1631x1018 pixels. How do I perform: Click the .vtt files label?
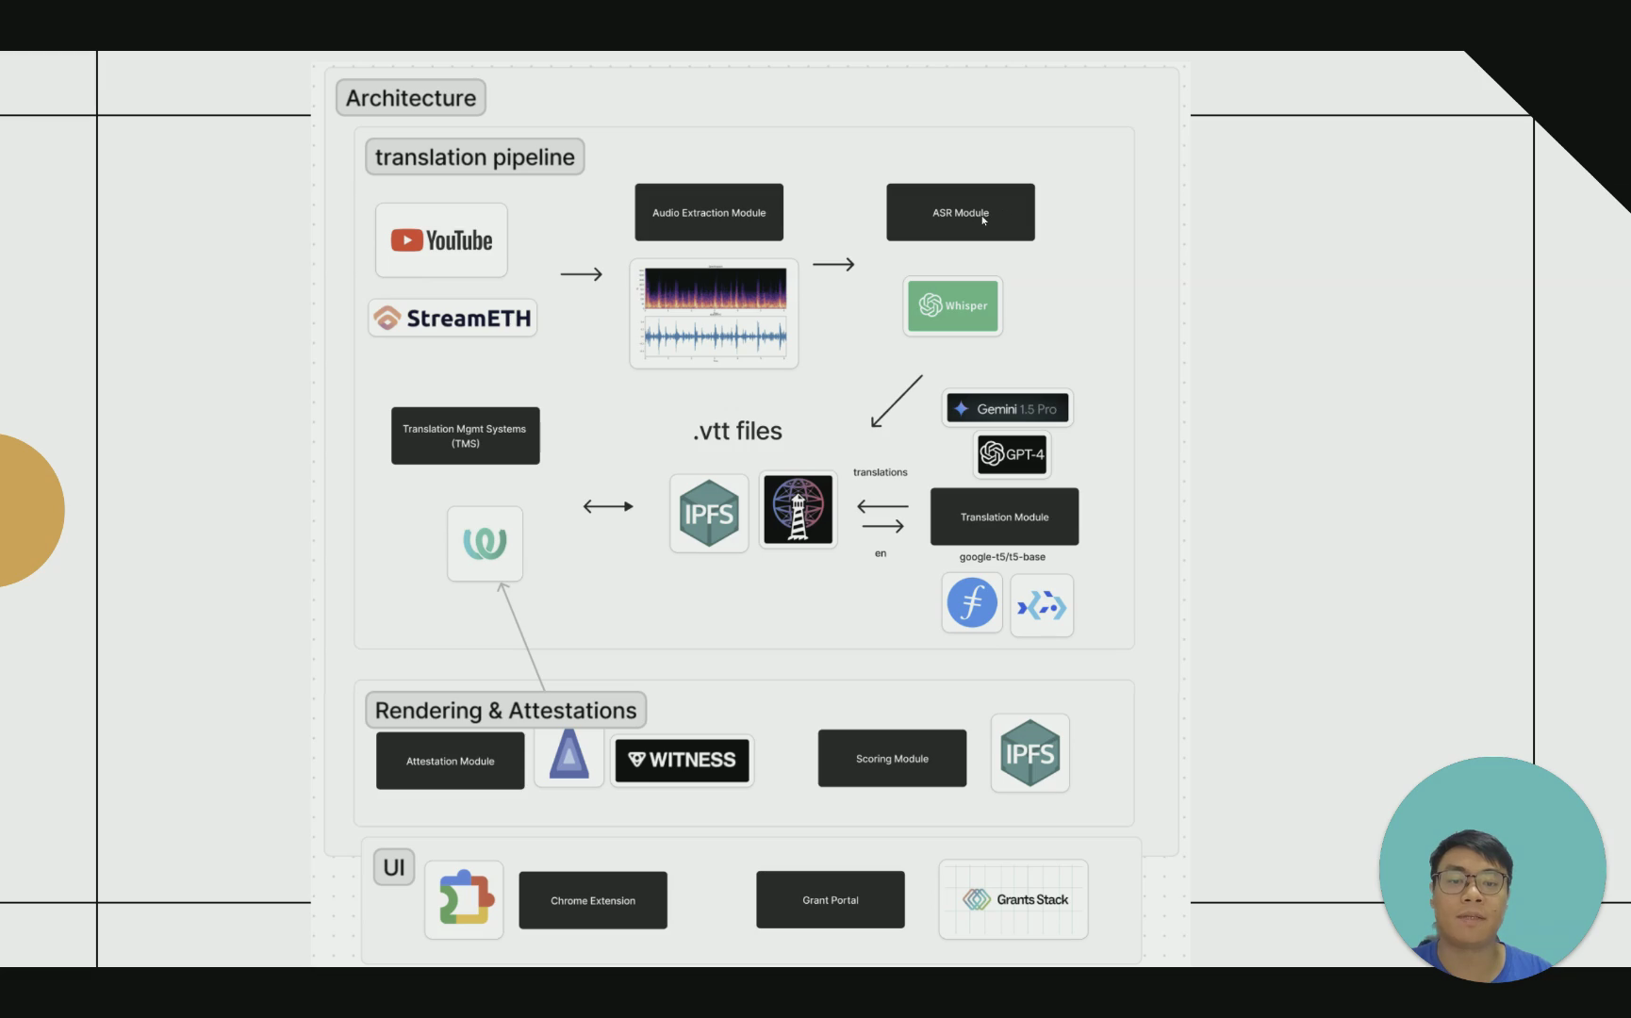(x=738, y=431)
